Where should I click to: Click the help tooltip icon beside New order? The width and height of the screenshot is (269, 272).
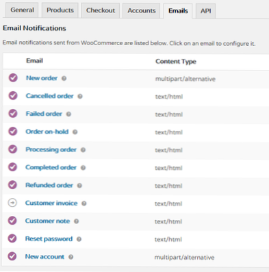coord(64,78)
